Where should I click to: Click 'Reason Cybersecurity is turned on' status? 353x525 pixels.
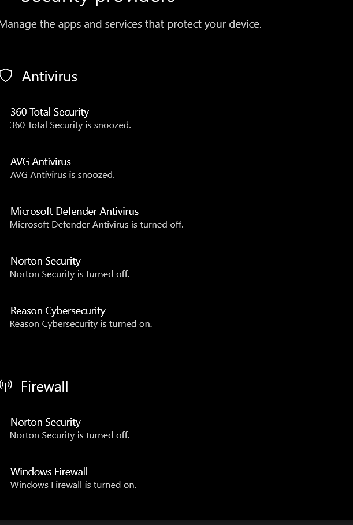81,324
